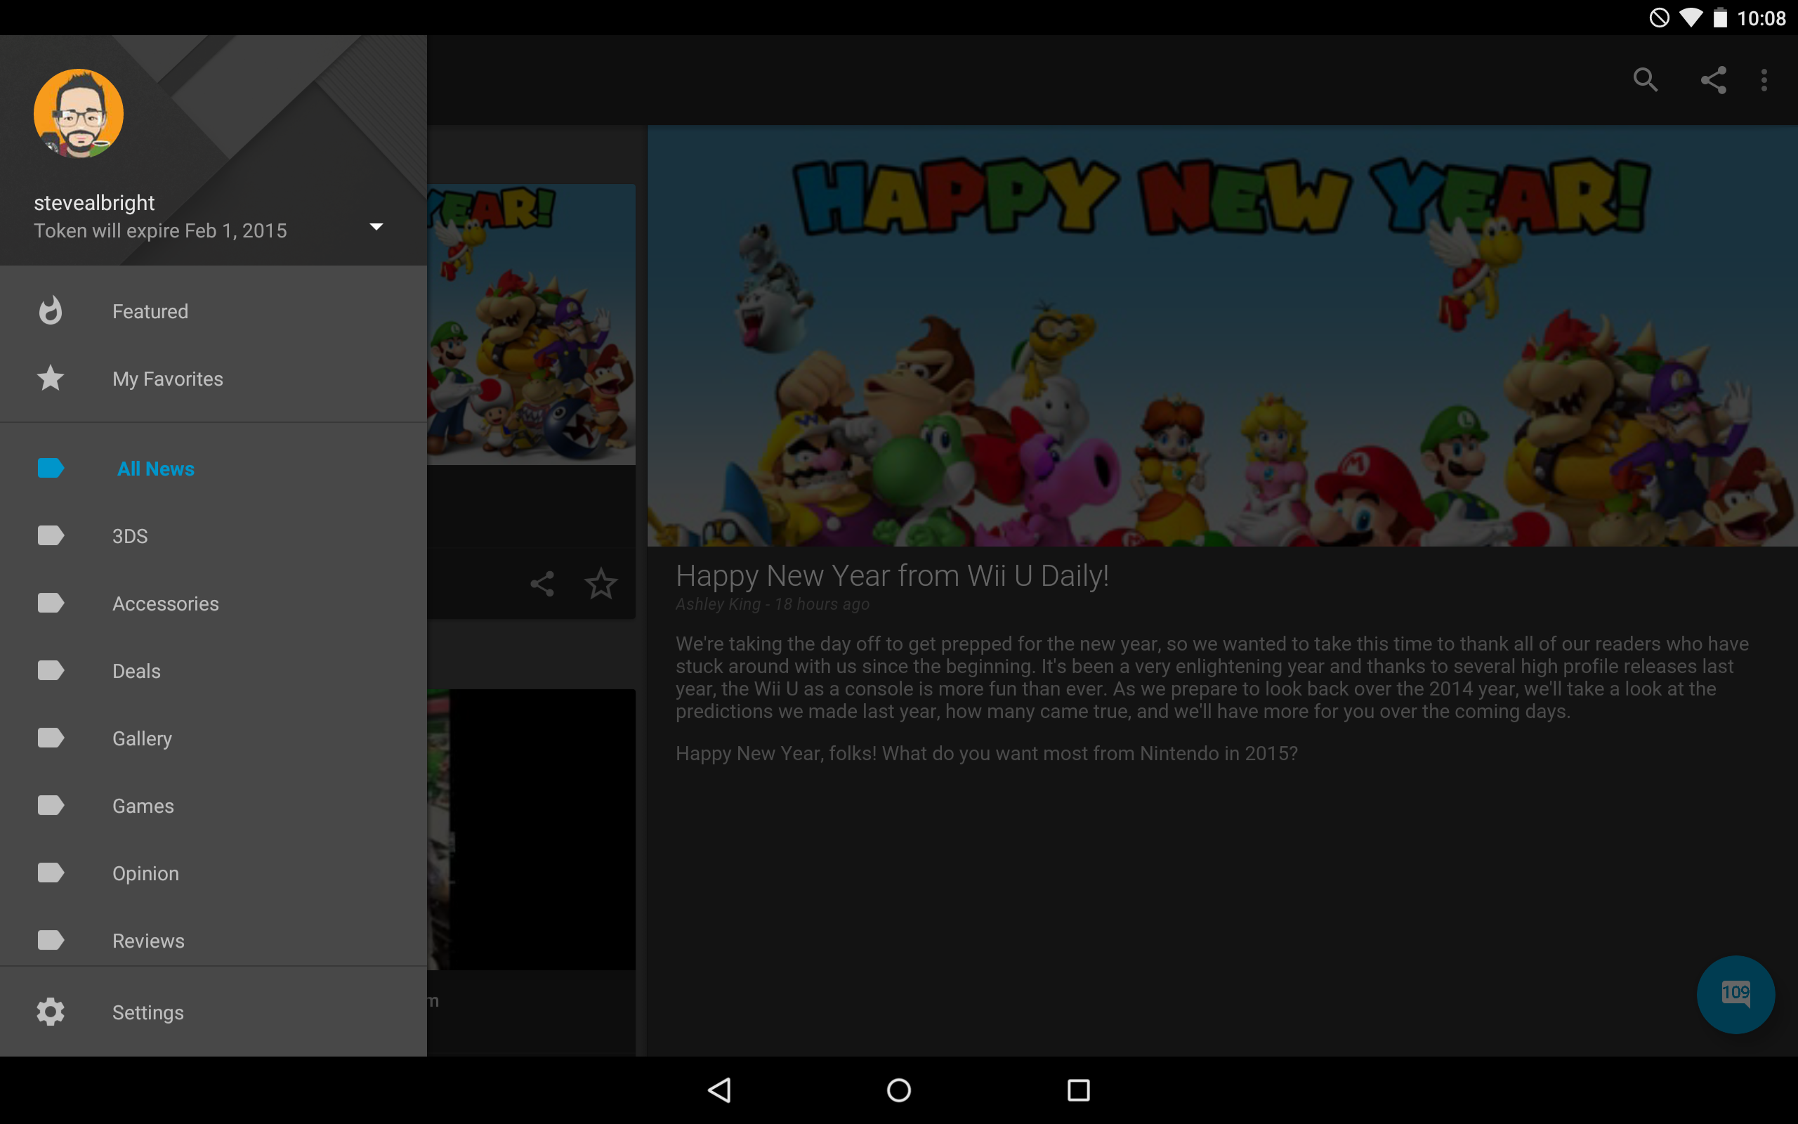Expand the stevealbright account dropdown arrow
Image resolution: width=1798 pixels, height=1124 pixels.
coord(376,227)
